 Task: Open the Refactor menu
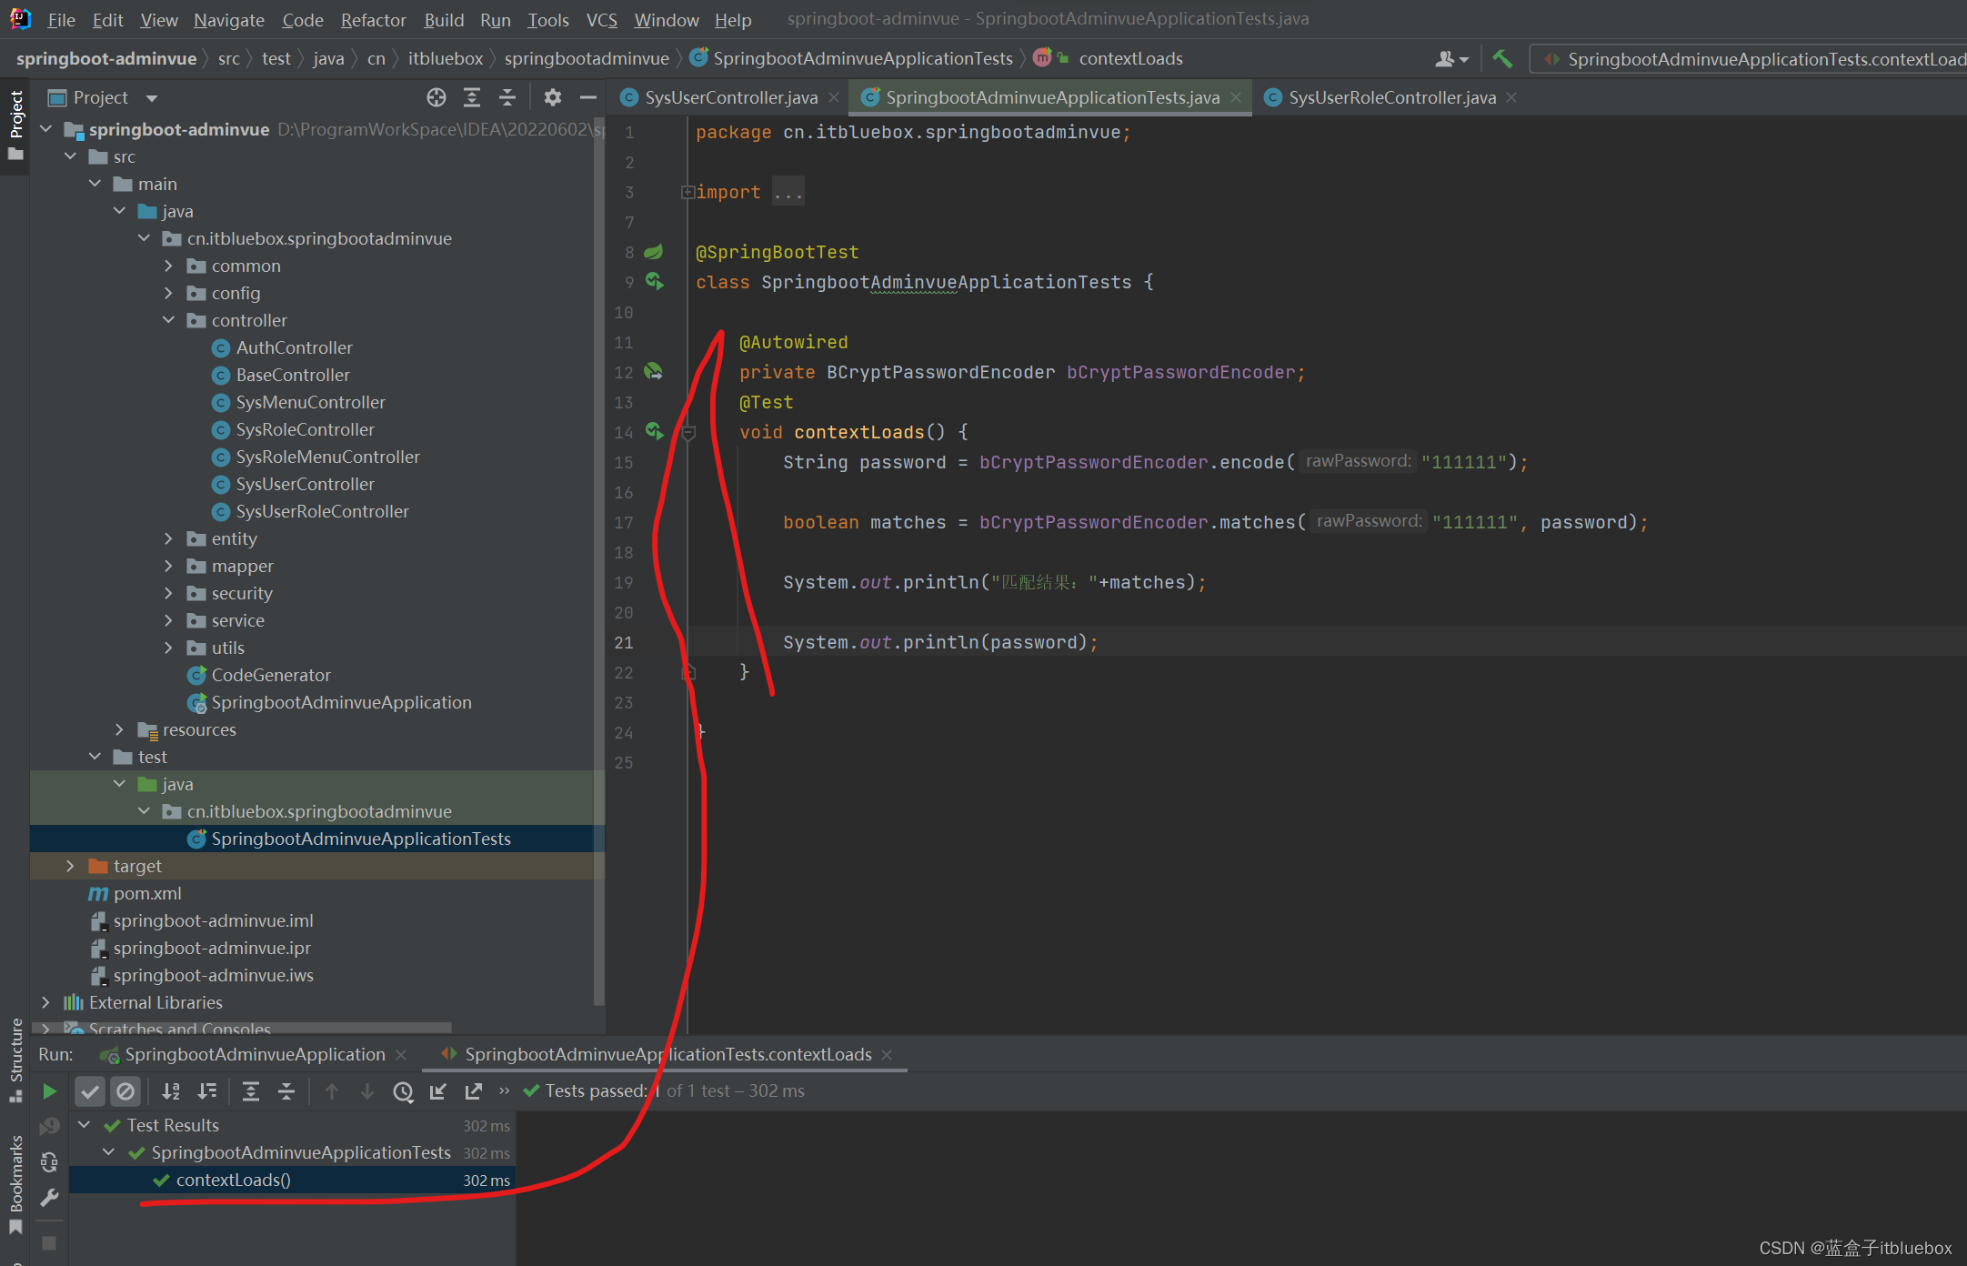(x=373, y=20)
